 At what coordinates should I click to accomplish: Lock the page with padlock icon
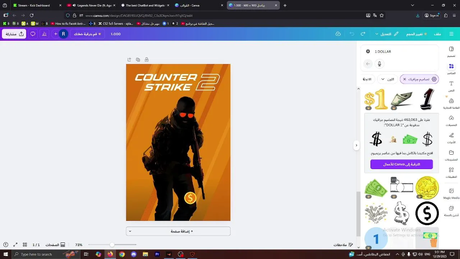(x=147, y=60)
